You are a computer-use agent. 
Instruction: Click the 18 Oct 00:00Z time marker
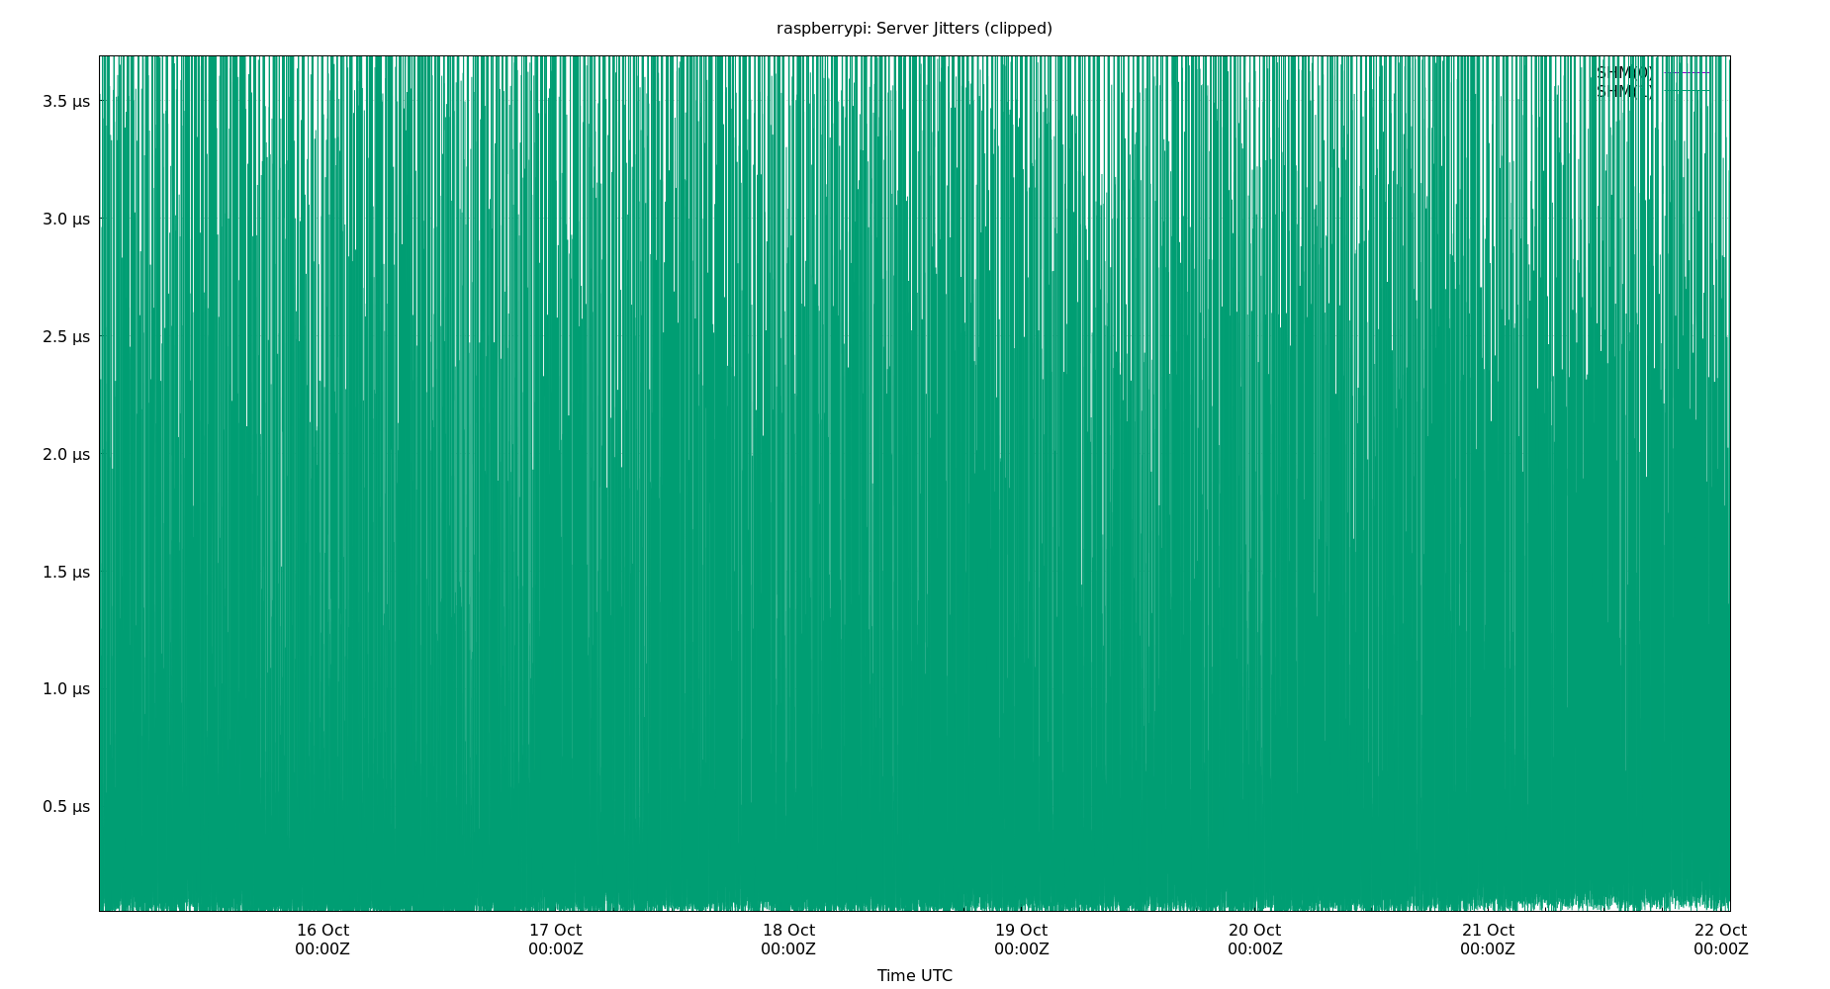coord(788,940)
